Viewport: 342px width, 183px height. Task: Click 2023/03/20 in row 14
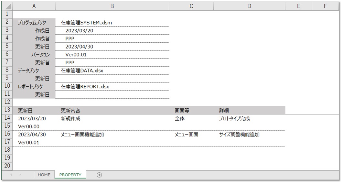coord(34,118)
